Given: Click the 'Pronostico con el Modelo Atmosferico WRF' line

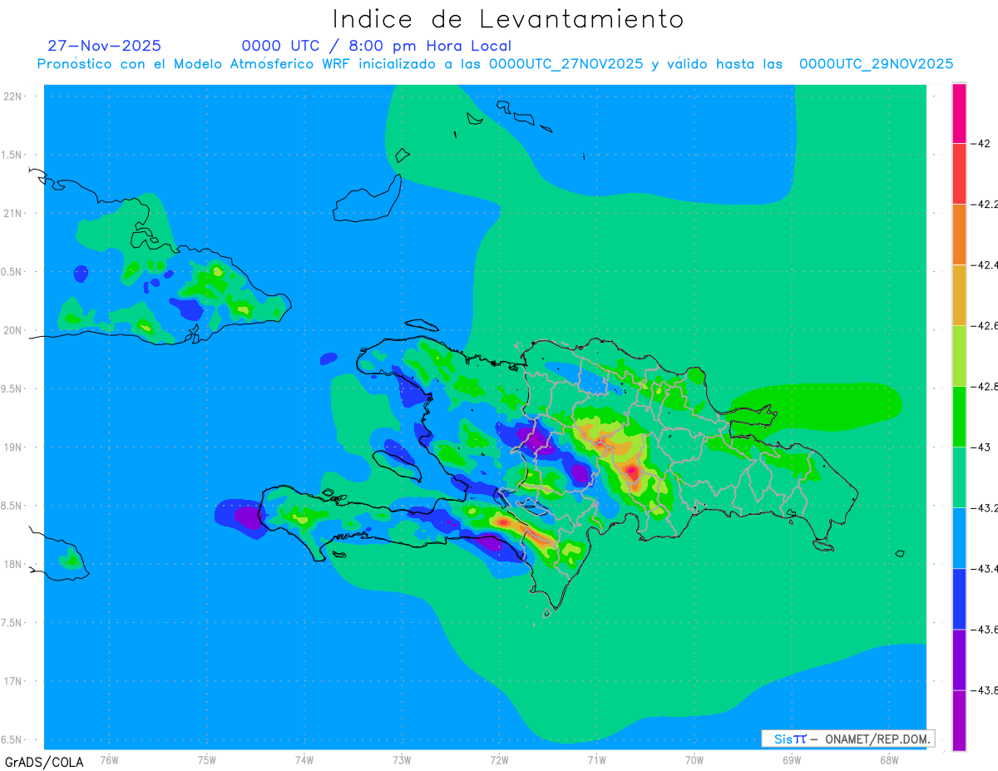Looking at the screenshot, I should [496, 64].
